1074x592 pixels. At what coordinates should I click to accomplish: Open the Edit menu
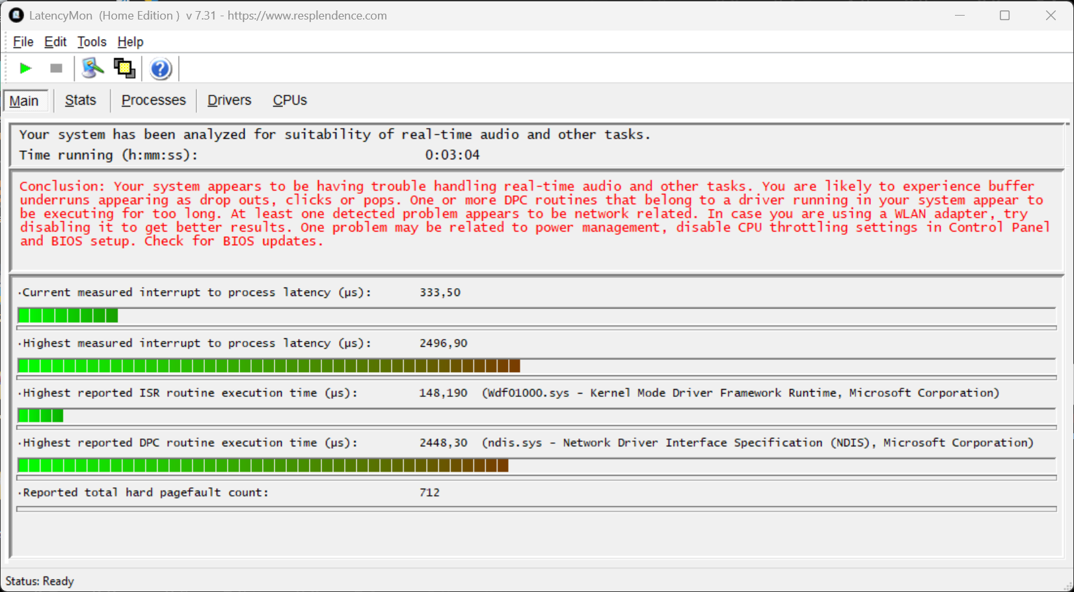55,42
